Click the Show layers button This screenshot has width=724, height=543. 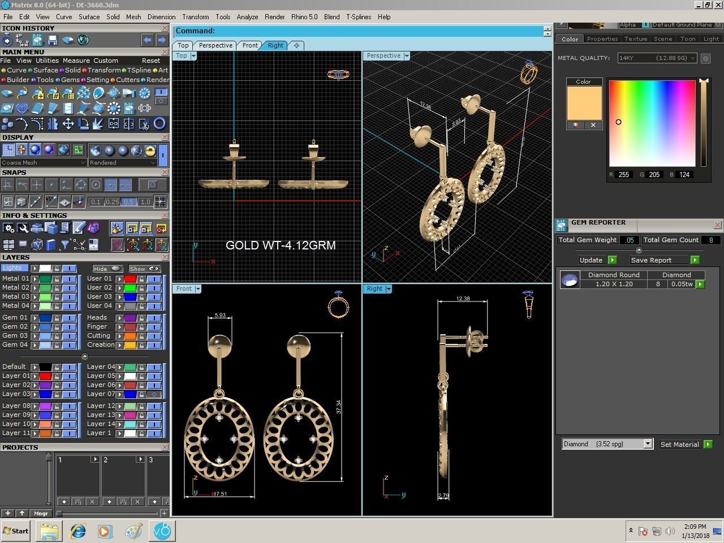pyautogui.click(x=145, y=269)
